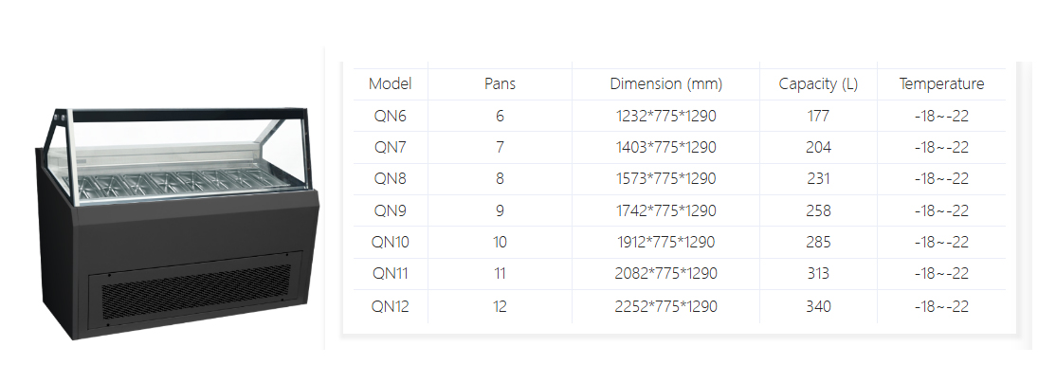Select the Pans column header
The image size is (1038, 383).
point(500,83)
